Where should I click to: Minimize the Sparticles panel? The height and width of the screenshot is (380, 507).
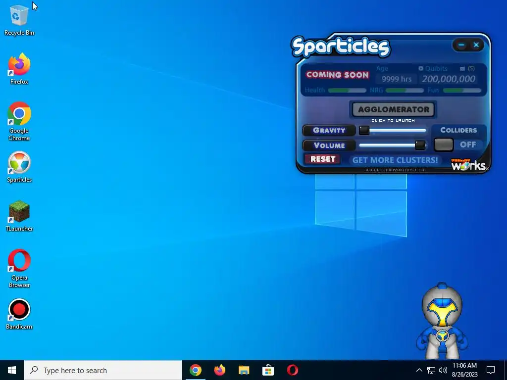pos(461,45)
